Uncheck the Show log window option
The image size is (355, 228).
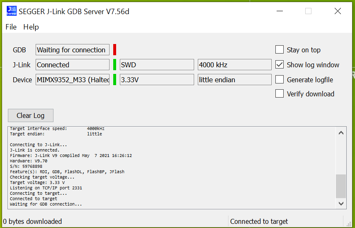(x=280, y=65)
